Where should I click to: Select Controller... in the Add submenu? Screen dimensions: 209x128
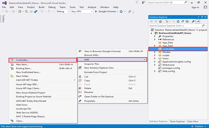point(43,60)
